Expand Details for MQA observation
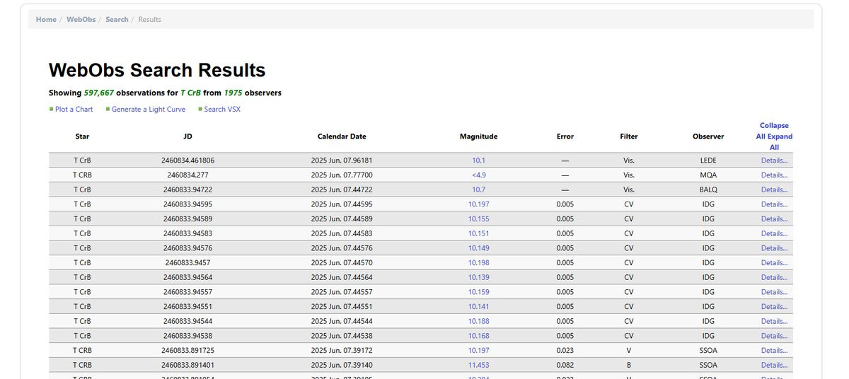Screen dimensions: 849x379 pyautogui.click(x=774, y=175)
